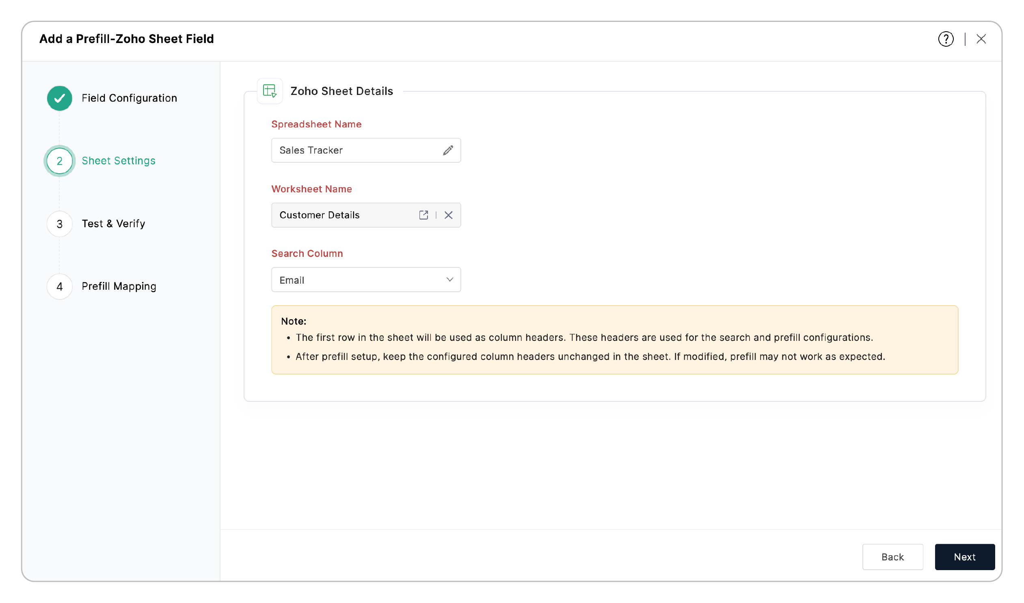Image resolution: width=1024 pixels, height=603 pixels.
Task: Close the Prefill-Zoho Sheet dialog
Action: (981, 39)
